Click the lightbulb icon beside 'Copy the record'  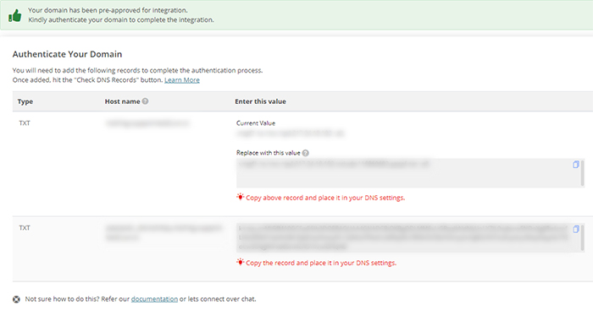coord(240,262)
